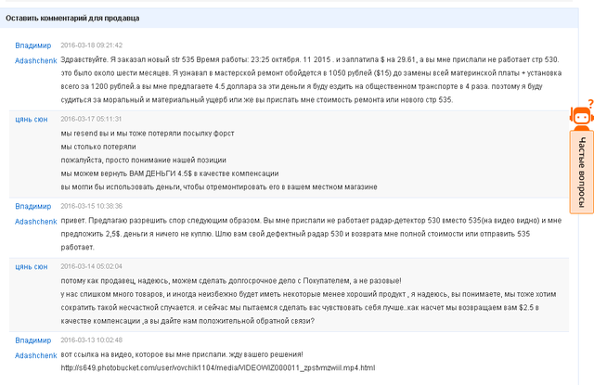Click the seller message offering 4.5$ compensation
Viewport: 594px width, 385px height.
(x=170, y=173)
